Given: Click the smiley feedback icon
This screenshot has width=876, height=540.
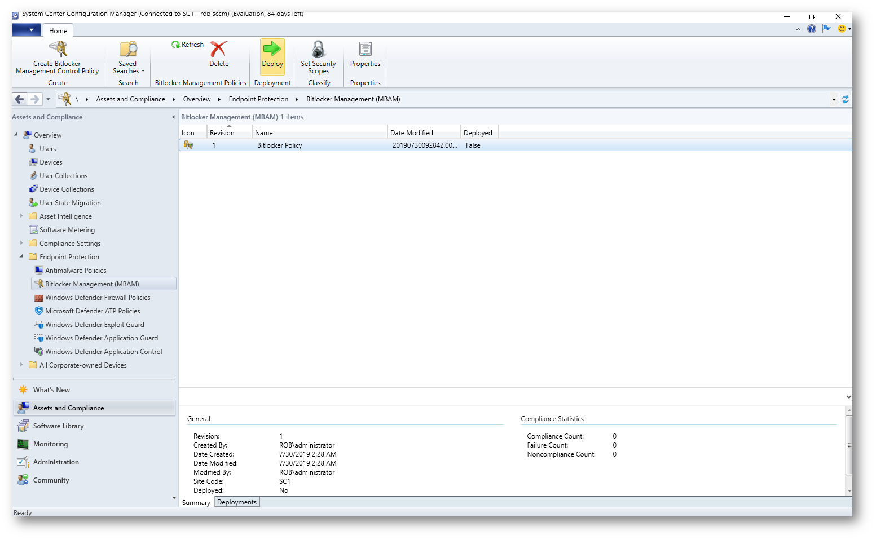Looking at the screenshot, I should [x=842, y=29].
